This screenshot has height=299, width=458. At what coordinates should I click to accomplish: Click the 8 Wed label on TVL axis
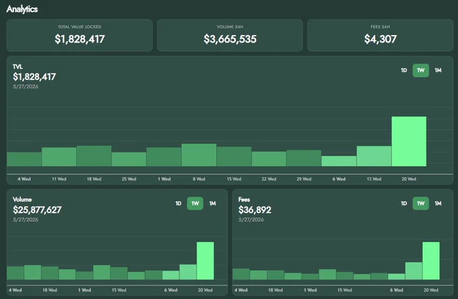pyautogui.click(x=199, y=179)
